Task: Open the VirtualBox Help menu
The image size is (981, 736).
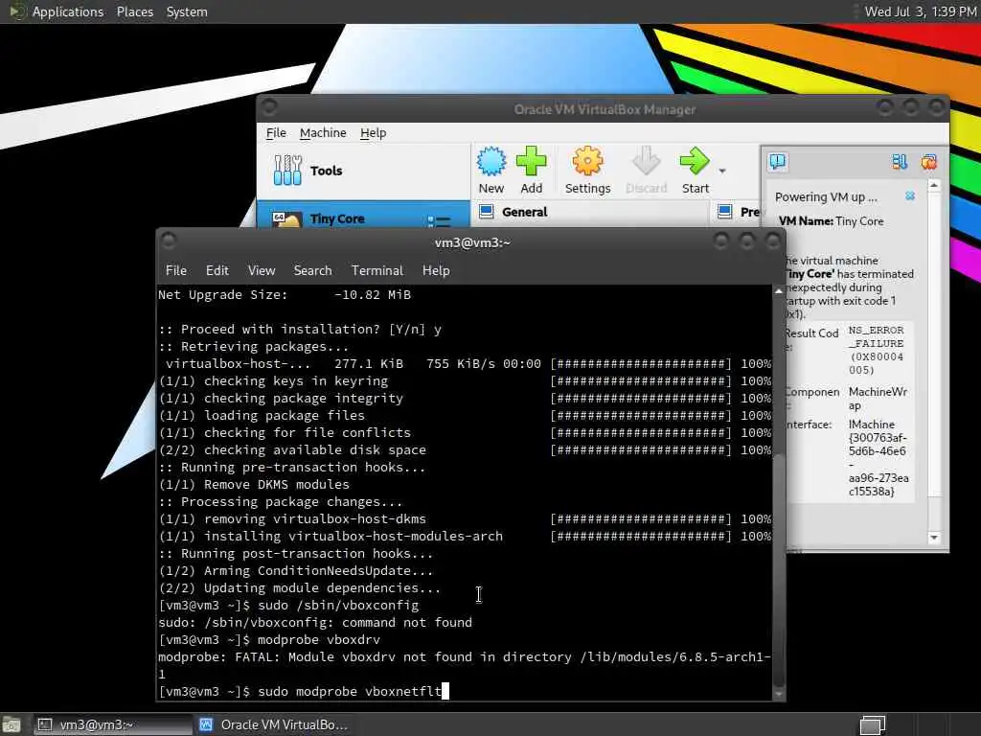Action: (x=373, y=132)
